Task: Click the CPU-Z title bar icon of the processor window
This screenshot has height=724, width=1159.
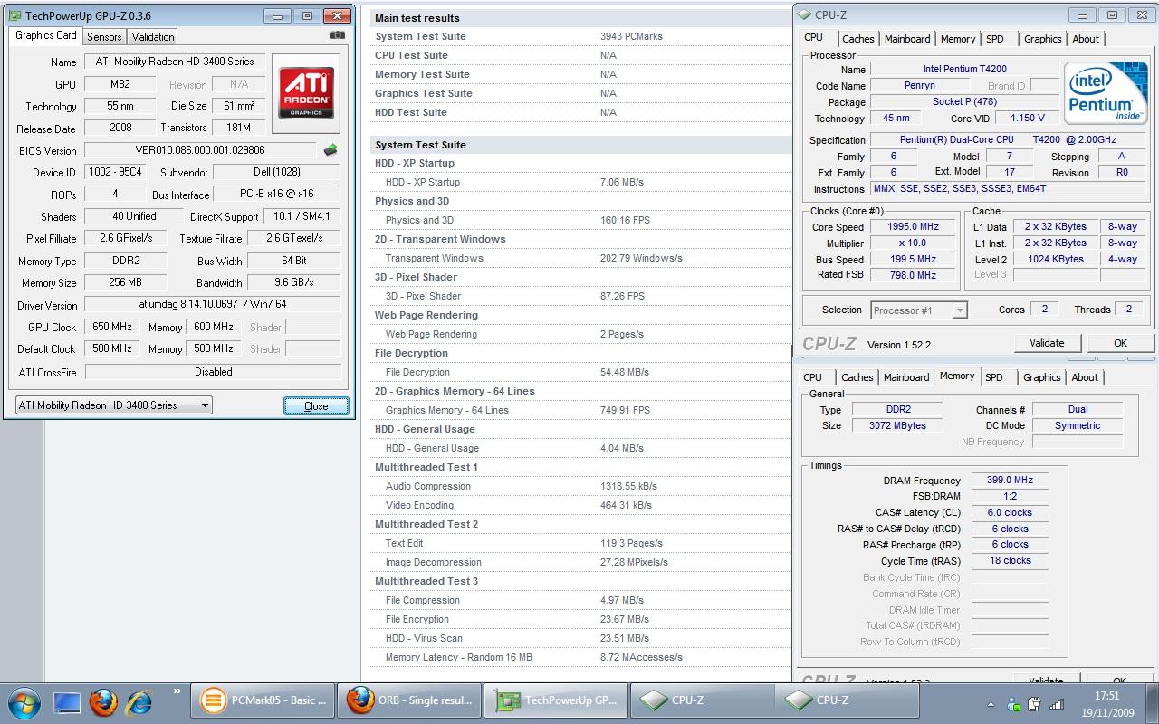Action: click(x=805, y=14)
